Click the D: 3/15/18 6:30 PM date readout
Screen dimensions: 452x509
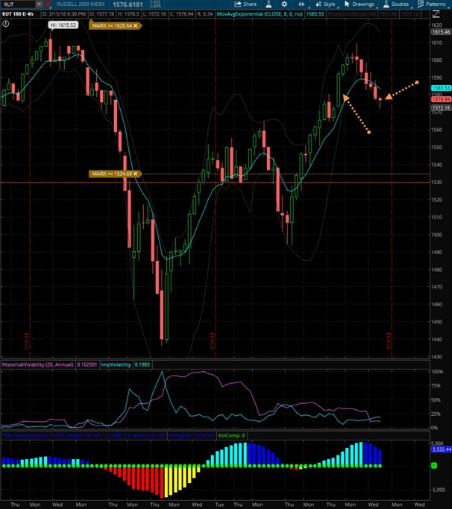(64, 14)
